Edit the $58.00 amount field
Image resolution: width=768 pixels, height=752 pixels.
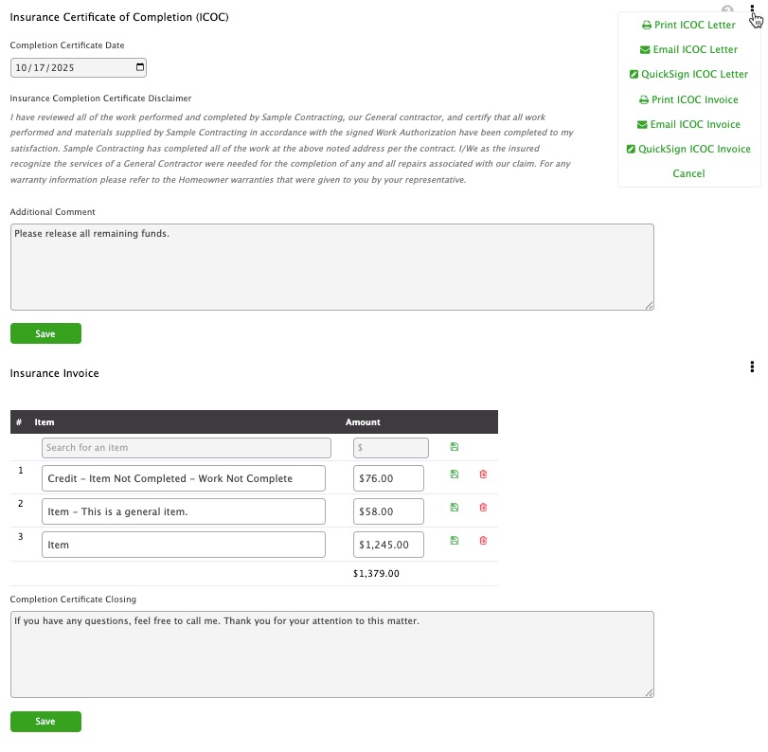[388, 511]
